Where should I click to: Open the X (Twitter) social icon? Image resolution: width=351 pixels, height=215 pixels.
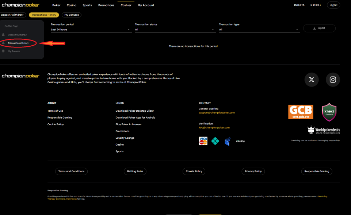click(x=311, y=80)
